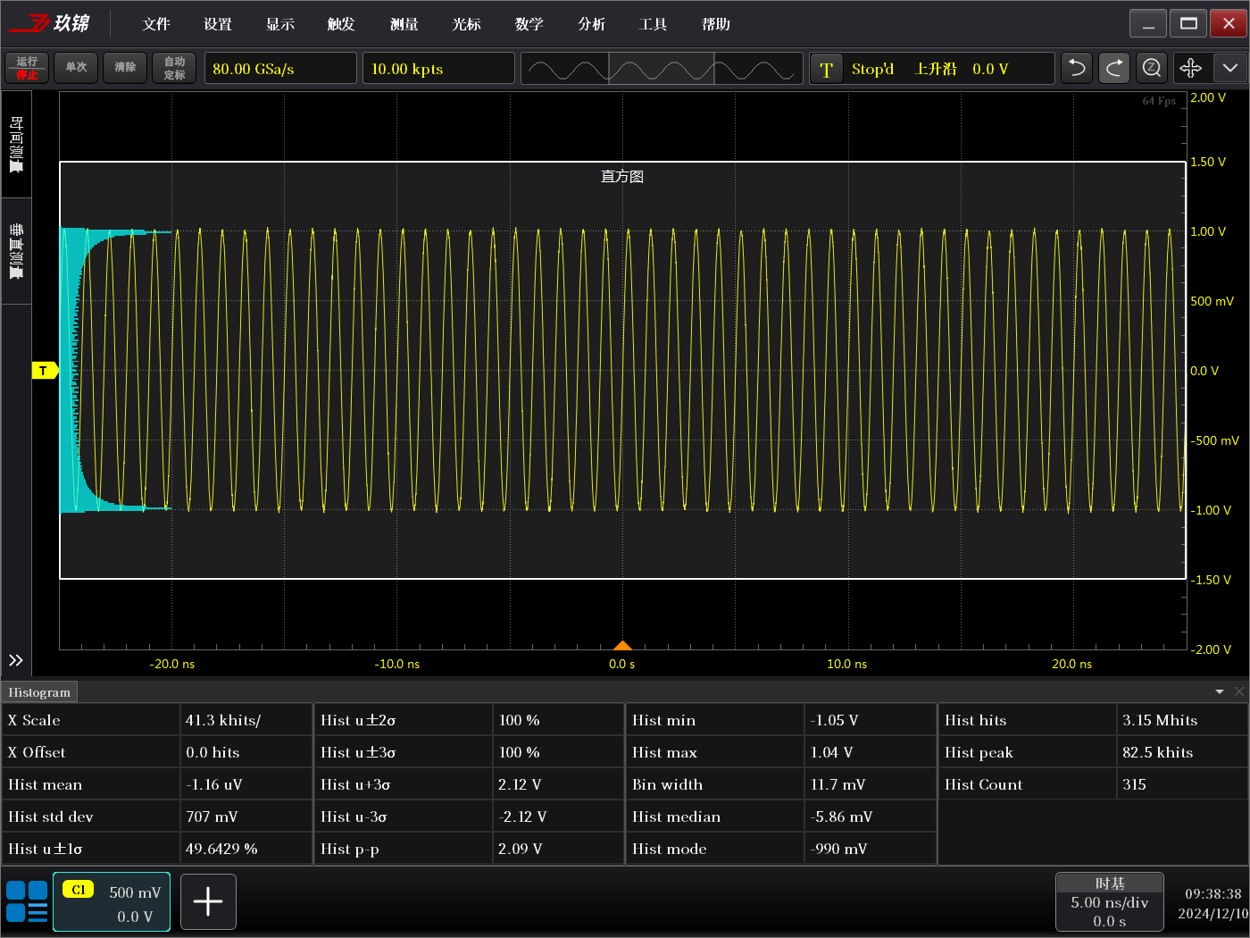Open the 文件 menu

[156, 24]
